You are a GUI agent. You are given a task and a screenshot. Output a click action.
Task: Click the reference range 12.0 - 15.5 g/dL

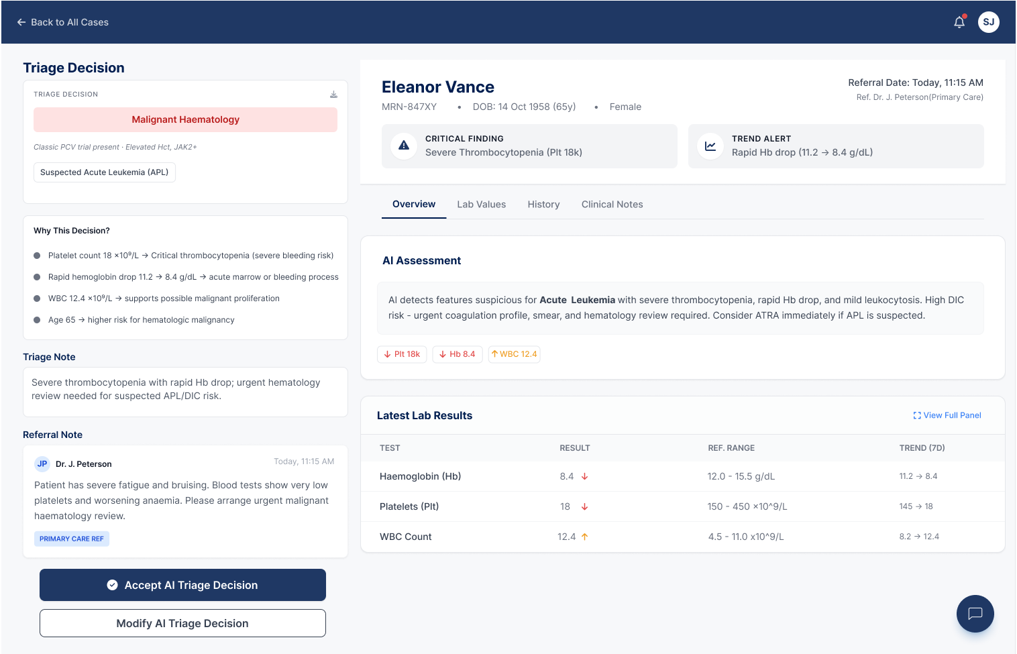(x=741, y=476)
